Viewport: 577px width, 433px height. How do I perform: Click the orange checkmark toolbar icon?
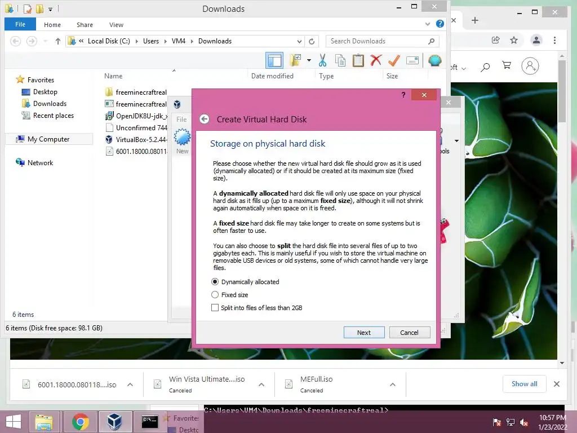(x=394, y=60)
